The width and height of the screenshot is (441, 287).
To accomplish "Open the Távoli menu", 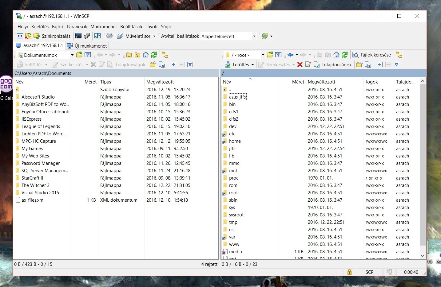I will (152, 27).
